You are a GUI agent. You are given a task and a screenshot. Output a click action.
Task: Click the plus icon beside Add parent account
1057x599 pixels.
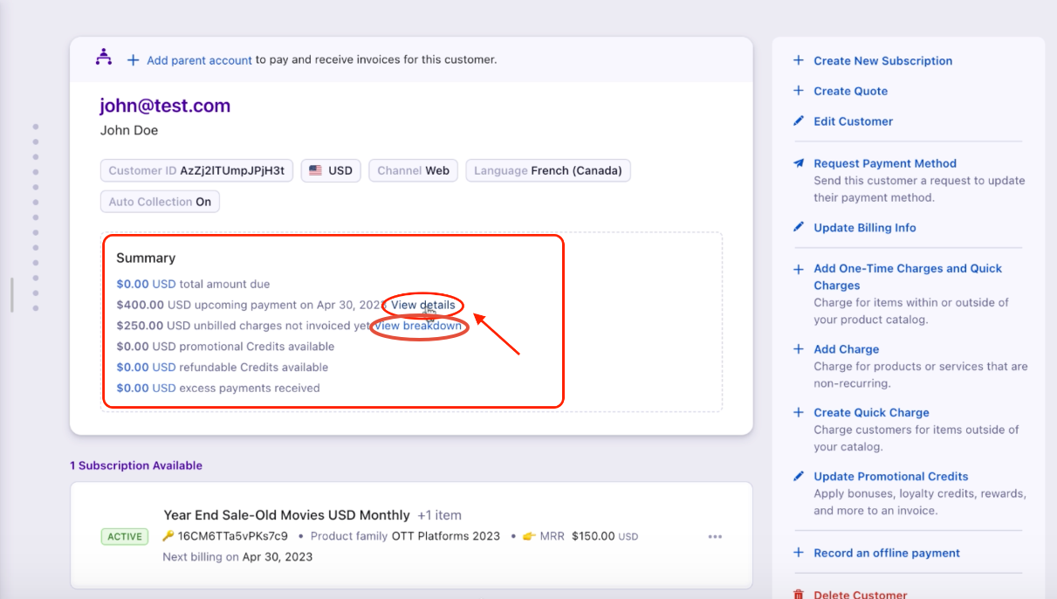coord(133,60)
